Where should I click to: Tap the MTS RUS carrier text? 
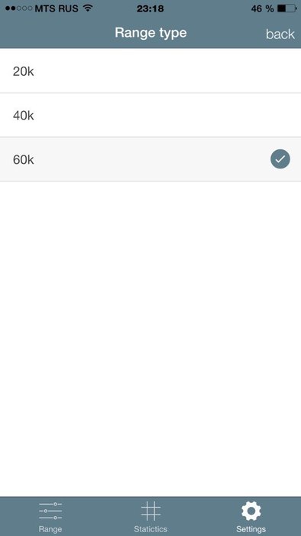pyautogui.click(x=57, y=8)
